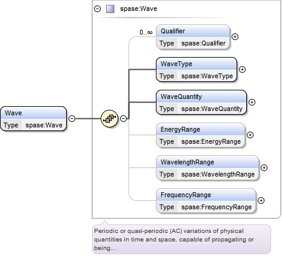
Task: Expand the WaveType element plus icon
Action: [242, 70]
